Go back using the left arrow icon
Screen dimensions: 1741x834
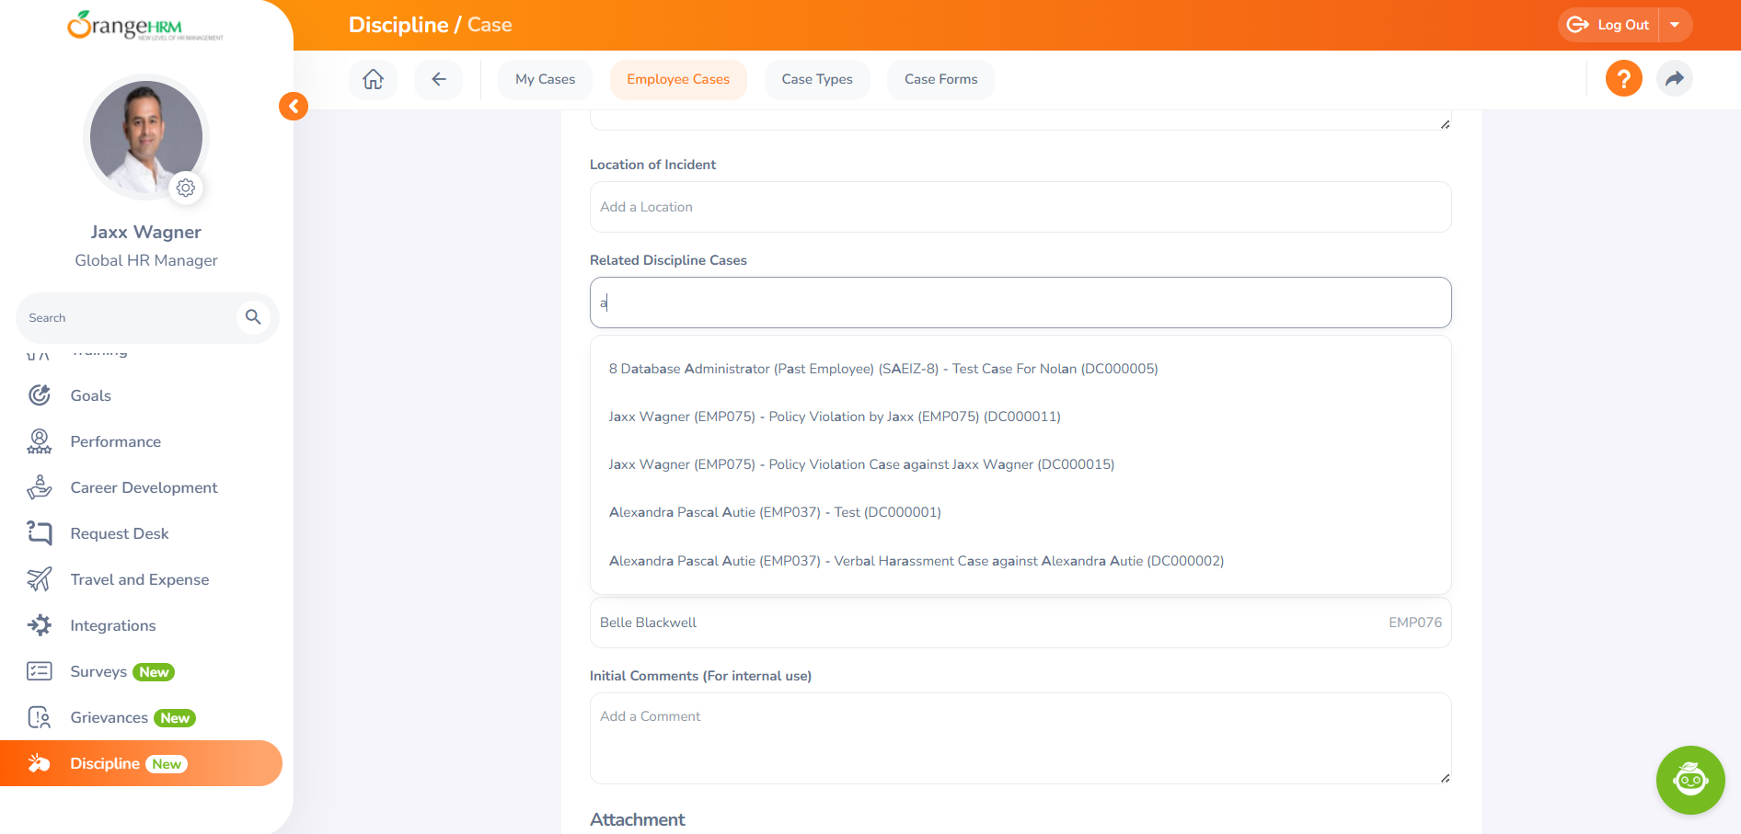[x=439, y=79]
